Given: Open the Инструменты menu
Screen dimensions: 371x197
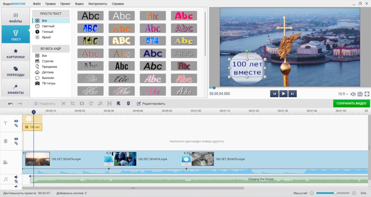Looking at the screenshot, I should point(98,4).
